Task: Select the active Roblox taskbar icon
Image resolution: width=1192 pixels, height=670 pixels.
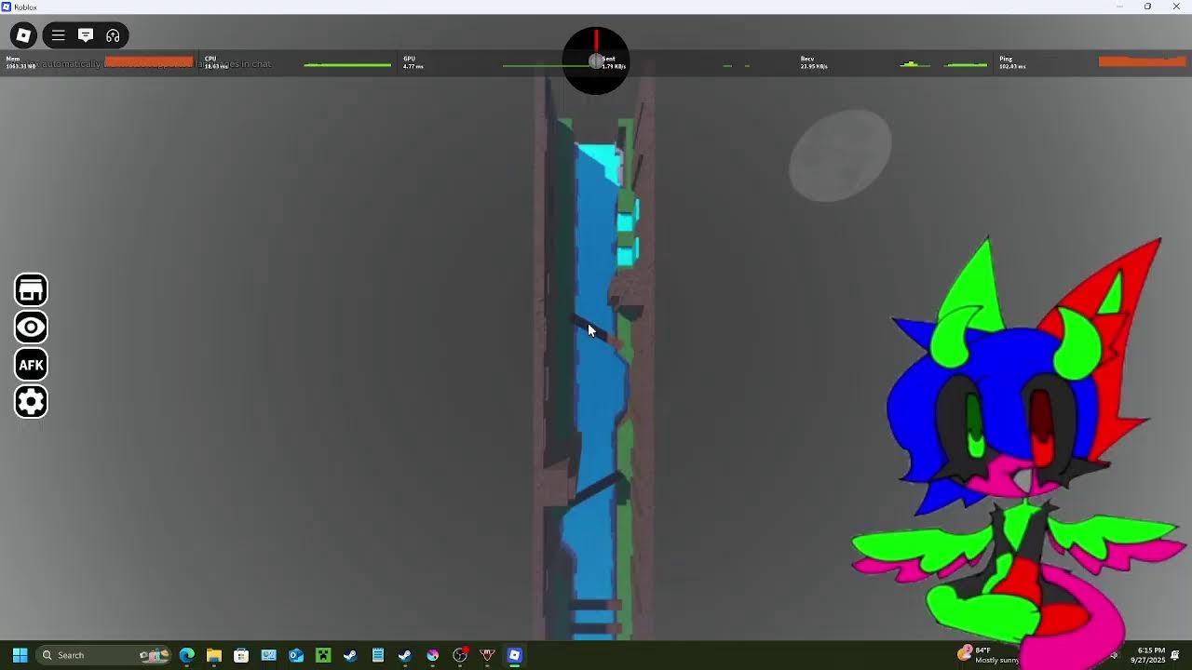Action: click(514, 655)
